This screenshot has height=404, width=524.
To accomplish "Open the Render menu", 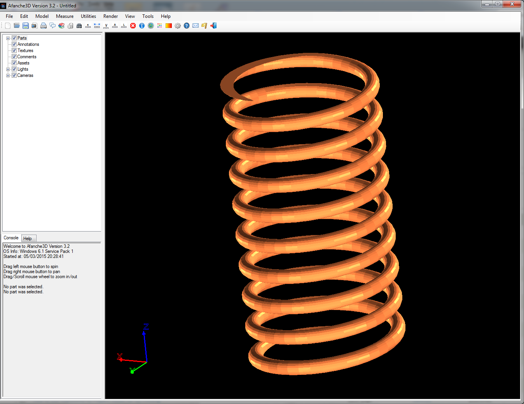I will coord(110,16).
